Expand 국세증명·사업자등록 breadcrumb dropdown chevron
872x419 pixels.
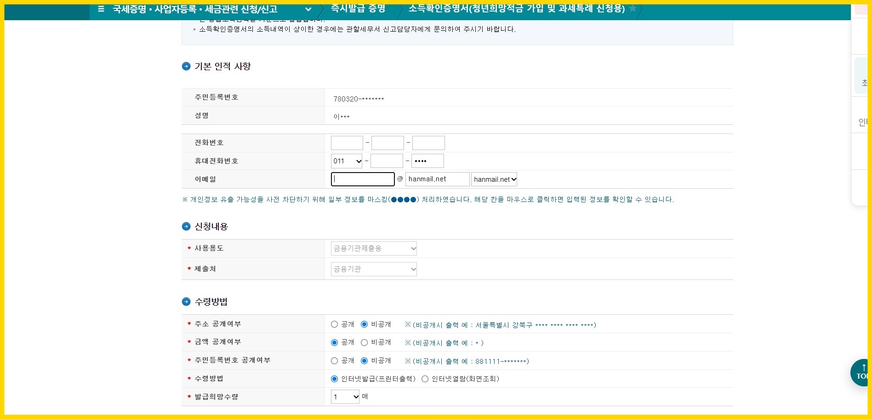308,9
